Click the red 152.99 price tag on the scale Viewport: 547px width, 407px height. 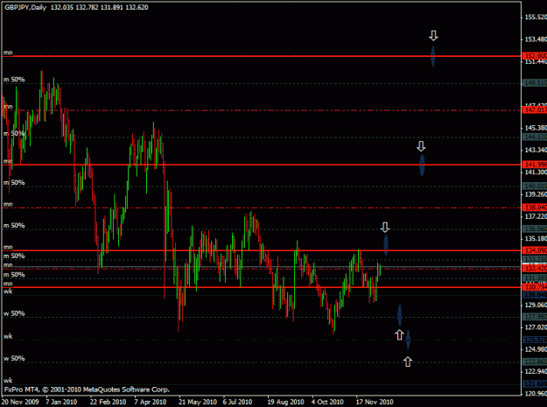click(x=535, y=56)
